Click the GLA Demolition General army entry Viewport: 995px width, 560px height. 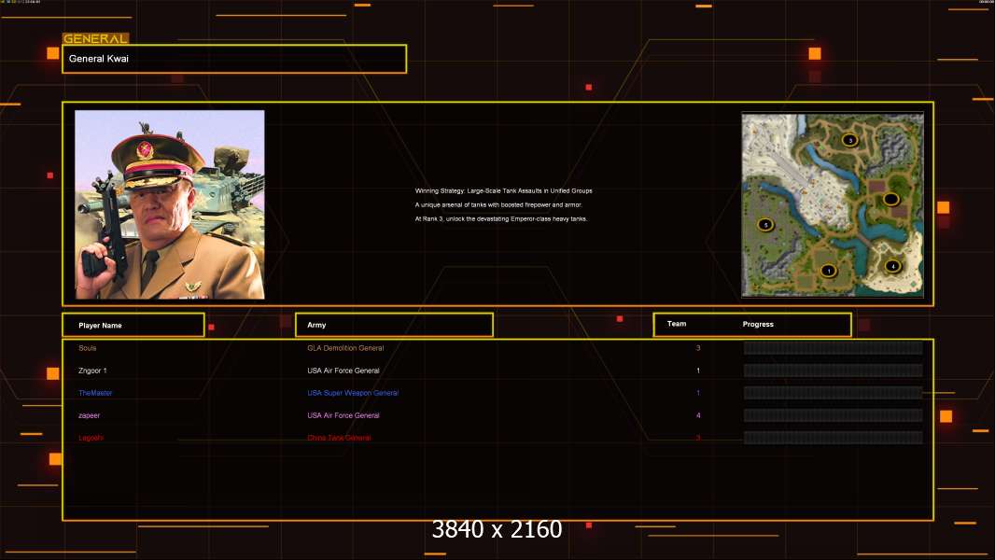[x=345, y=348]
